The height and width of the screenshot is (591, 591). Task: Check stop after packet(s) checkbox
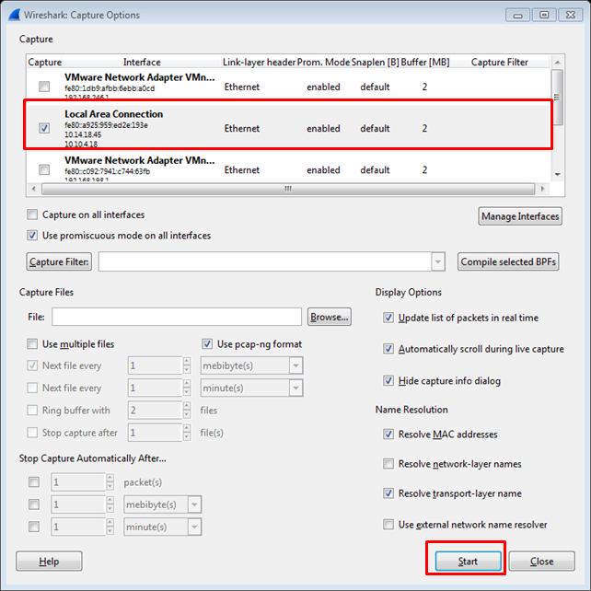coord(34,482)
